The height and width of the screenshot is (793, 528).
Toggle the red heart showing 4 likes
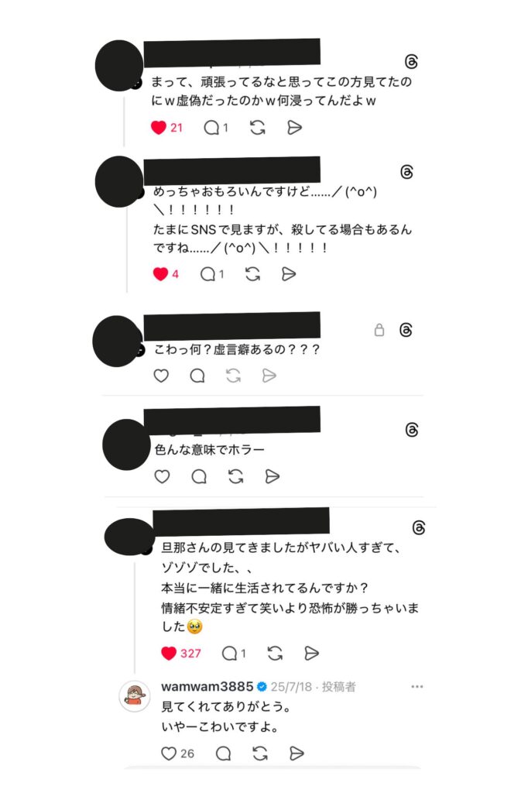[x=160, y=274]
